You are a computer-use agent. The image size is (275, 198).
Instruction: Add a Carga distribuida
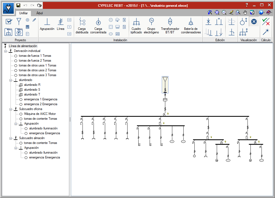pyautogui.click(x=82, y=26)
